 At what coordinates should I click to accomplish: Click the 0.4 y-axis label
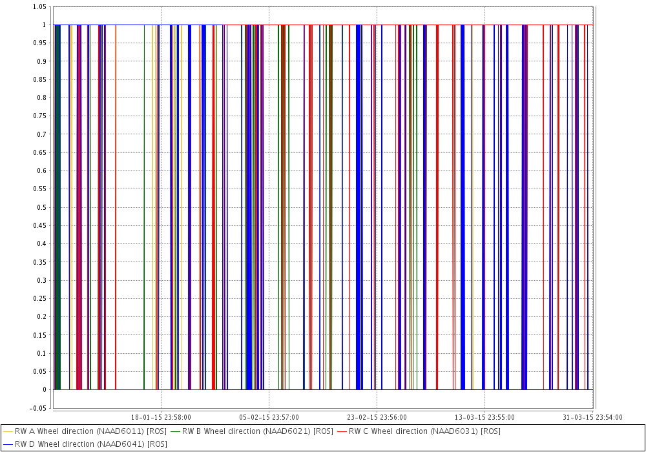(x=41, y=243)
